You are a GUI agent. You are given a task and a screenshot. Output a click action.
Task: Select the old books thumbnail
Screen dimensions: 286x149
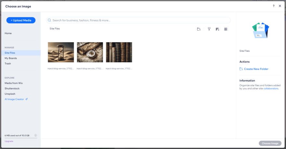click(119, 52)
